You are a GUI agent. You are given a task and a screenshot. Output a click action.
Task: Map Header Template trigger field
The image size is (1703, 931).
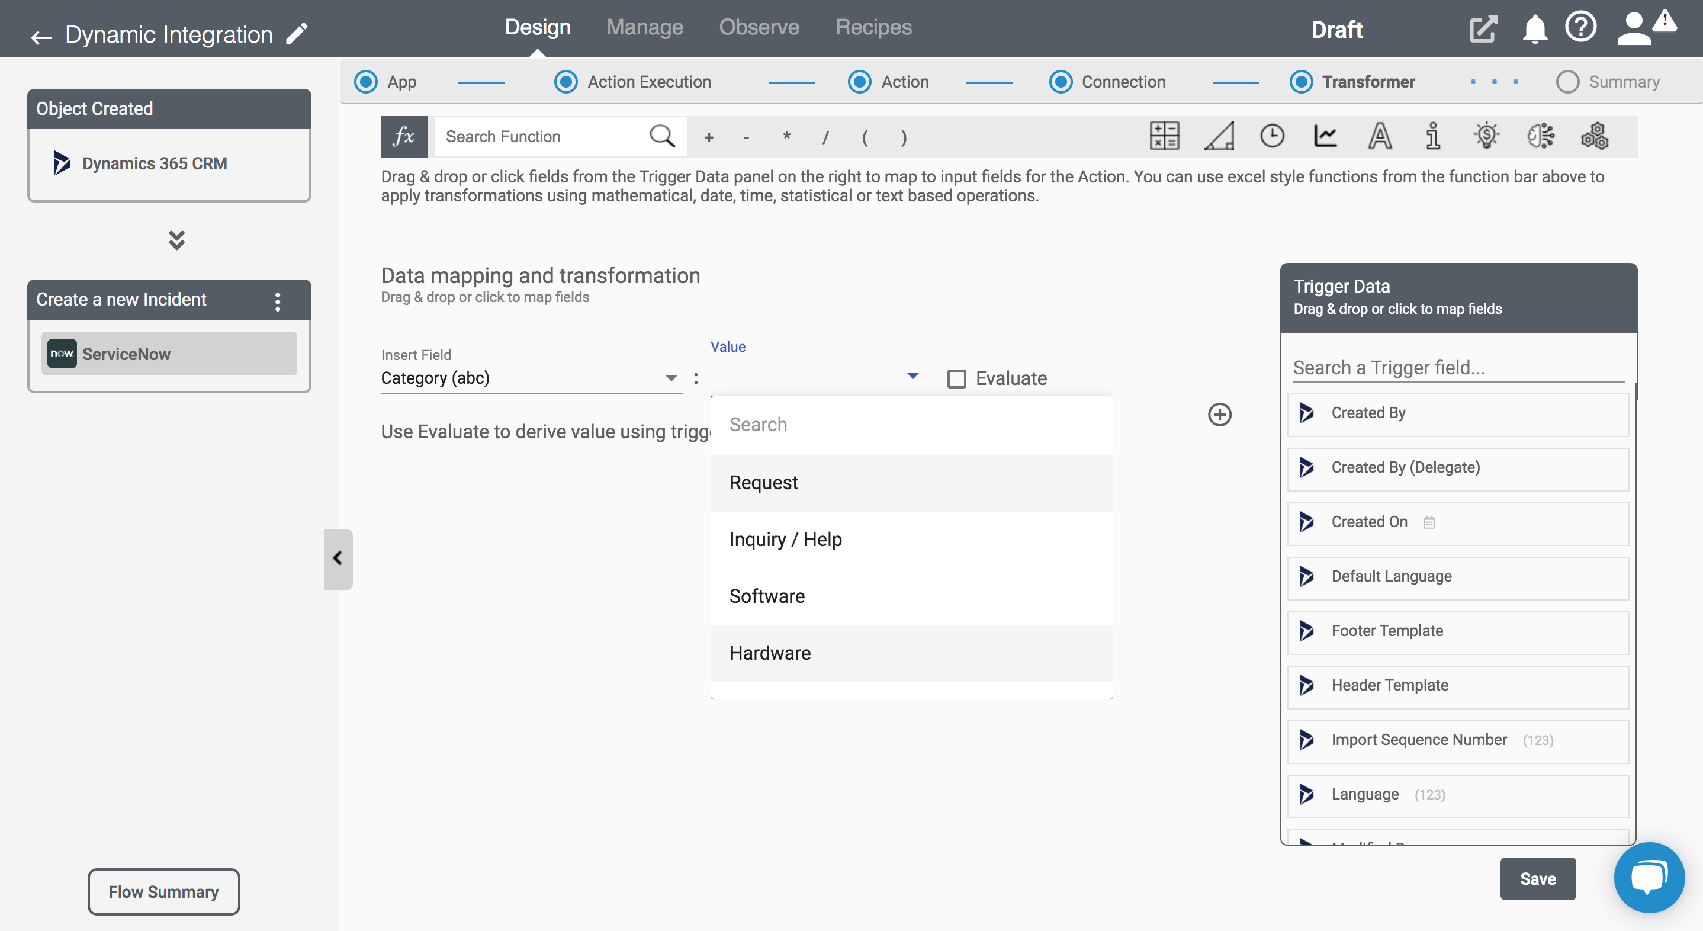pos(1458,686)
